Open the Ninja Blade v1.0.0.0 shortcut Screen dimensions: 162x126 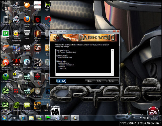point(27,79)
